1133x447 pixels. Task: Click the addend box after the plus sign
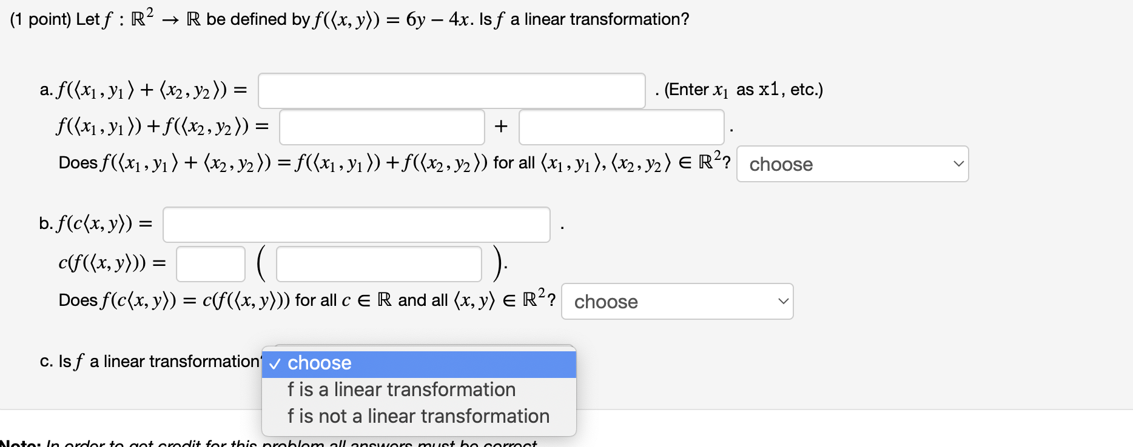[x=620, y=127]
